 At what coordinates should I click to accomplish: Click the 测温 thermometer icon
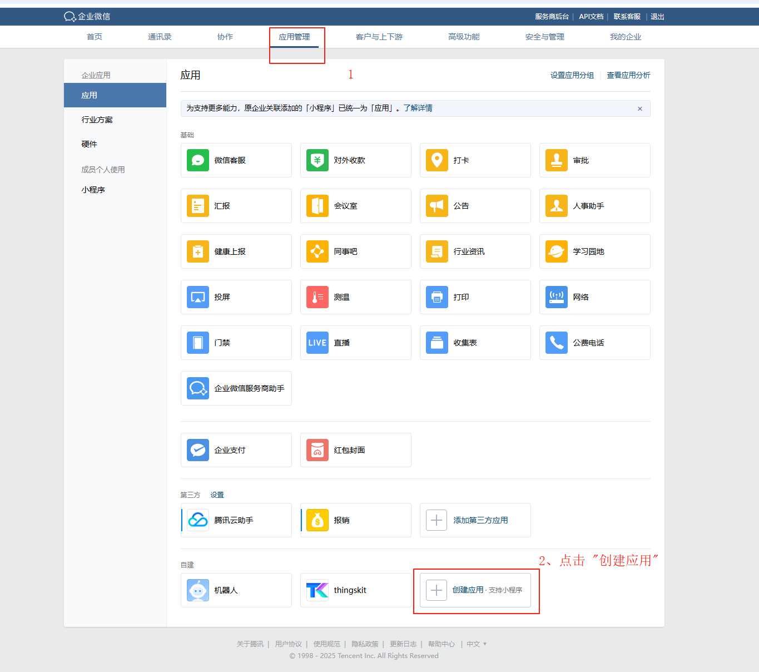318,297
